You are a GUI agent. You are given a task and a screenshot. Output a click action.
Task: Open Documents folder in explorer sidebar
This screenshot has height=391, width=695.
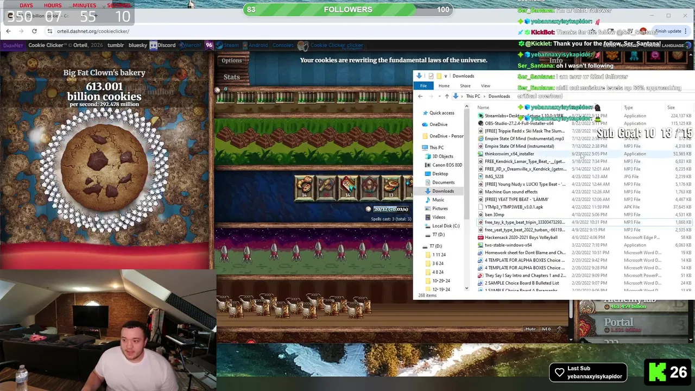[443, 182]
